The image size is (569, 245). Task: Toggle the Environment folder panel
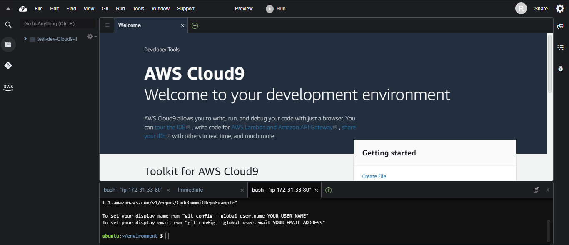[x=8, y=44]
